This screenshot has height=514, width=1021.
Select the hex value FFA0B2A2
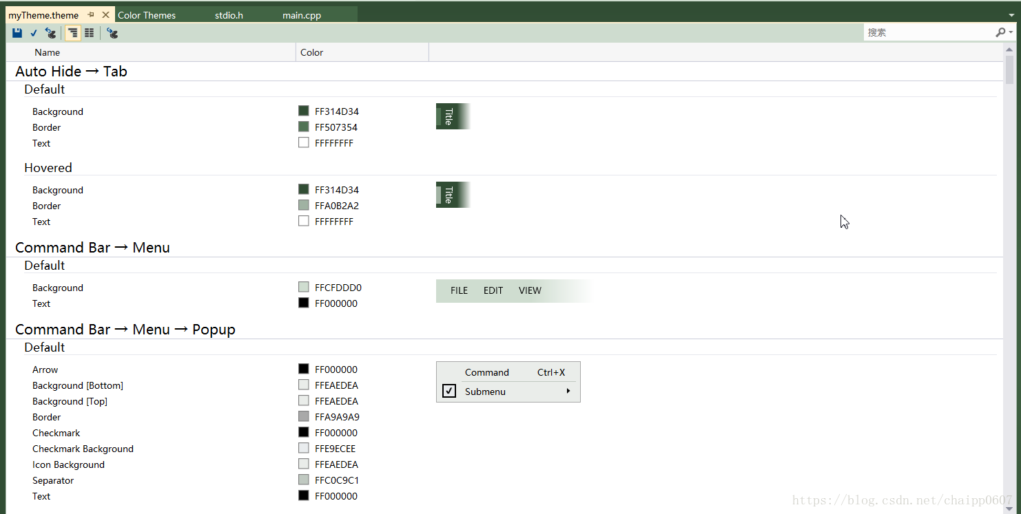pos(337,206)
